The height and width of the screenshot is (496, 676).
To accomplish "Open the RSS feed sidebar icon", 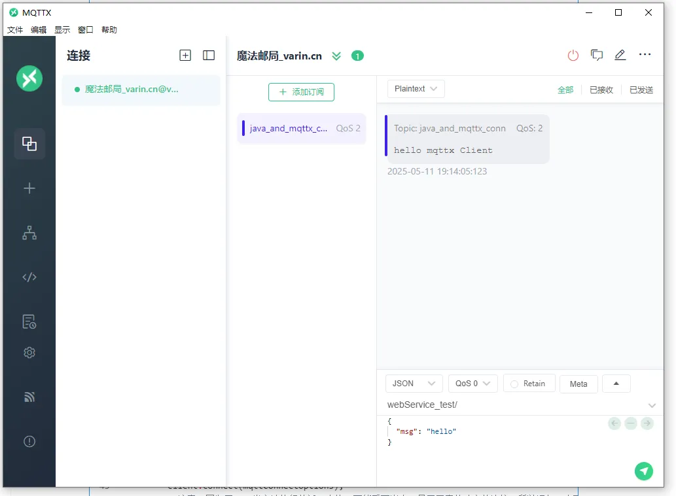I will 29,397.
